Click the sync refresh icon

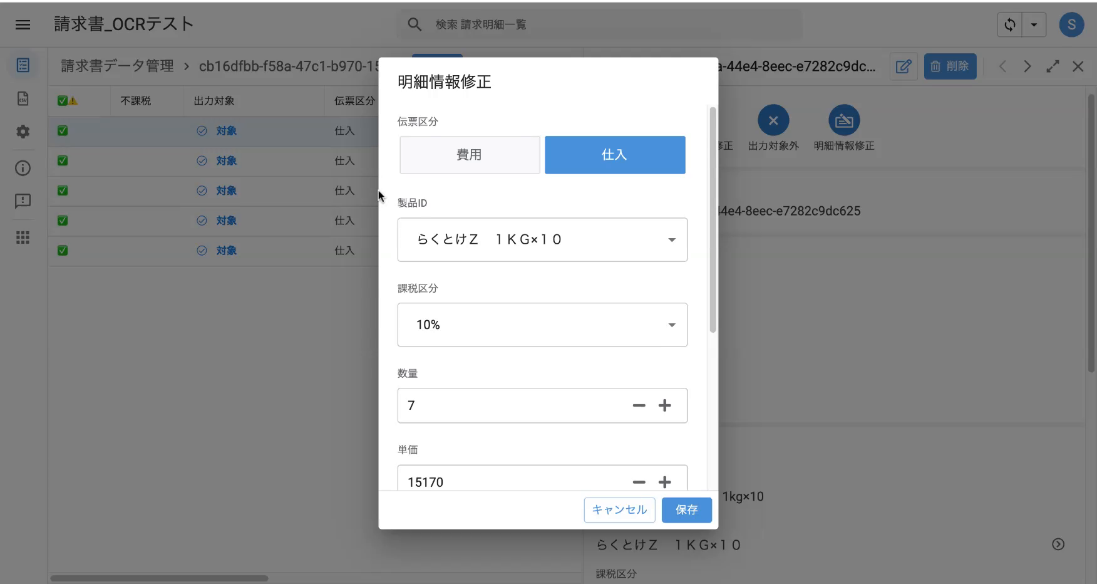click(1009, 25)
